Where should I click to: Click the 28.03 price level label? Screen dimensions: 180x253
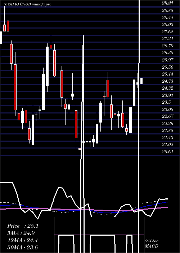[168, 25]
